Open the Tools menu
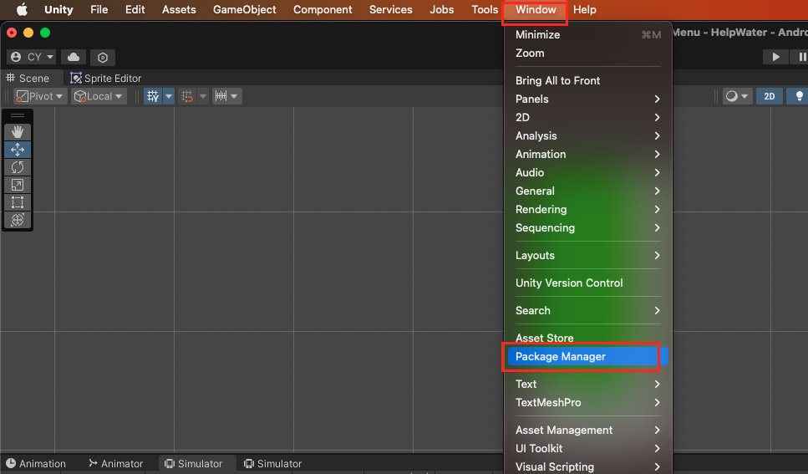808x474 pixels. tap(485, 10)
